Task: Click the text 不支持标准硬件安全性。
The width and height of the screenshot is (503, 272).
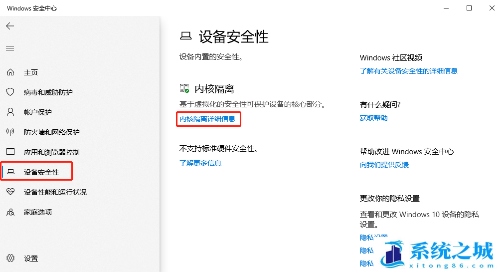Action: (x=219, y=149)
